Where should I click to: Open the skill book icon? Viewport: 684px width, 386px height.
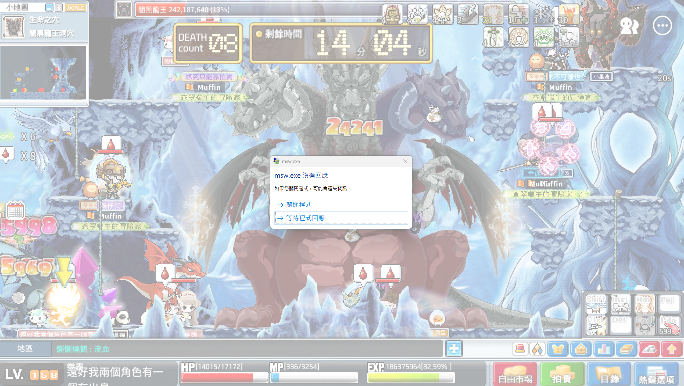tap(626, 349)
